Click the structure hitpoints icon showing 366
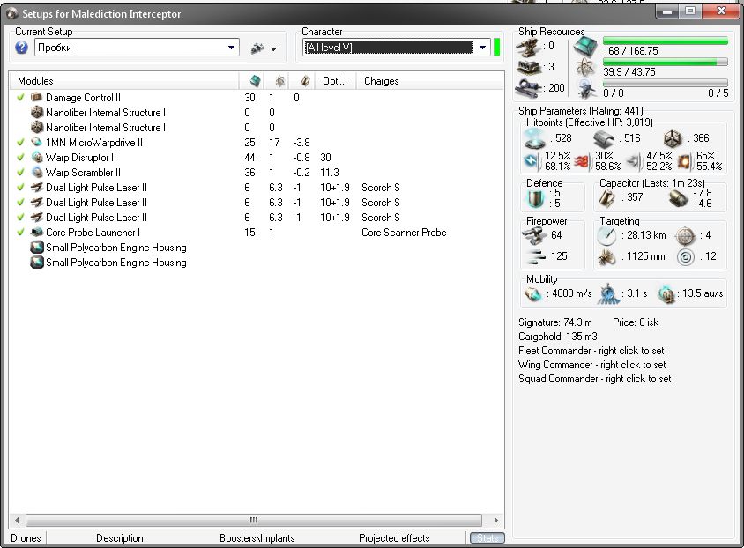The width and height of the screenshot is (744, 548). click(x=673, y=139)
